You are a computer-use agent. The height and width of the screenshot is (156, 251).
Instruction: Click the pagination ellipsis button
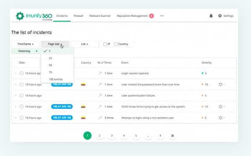[148, 136]
